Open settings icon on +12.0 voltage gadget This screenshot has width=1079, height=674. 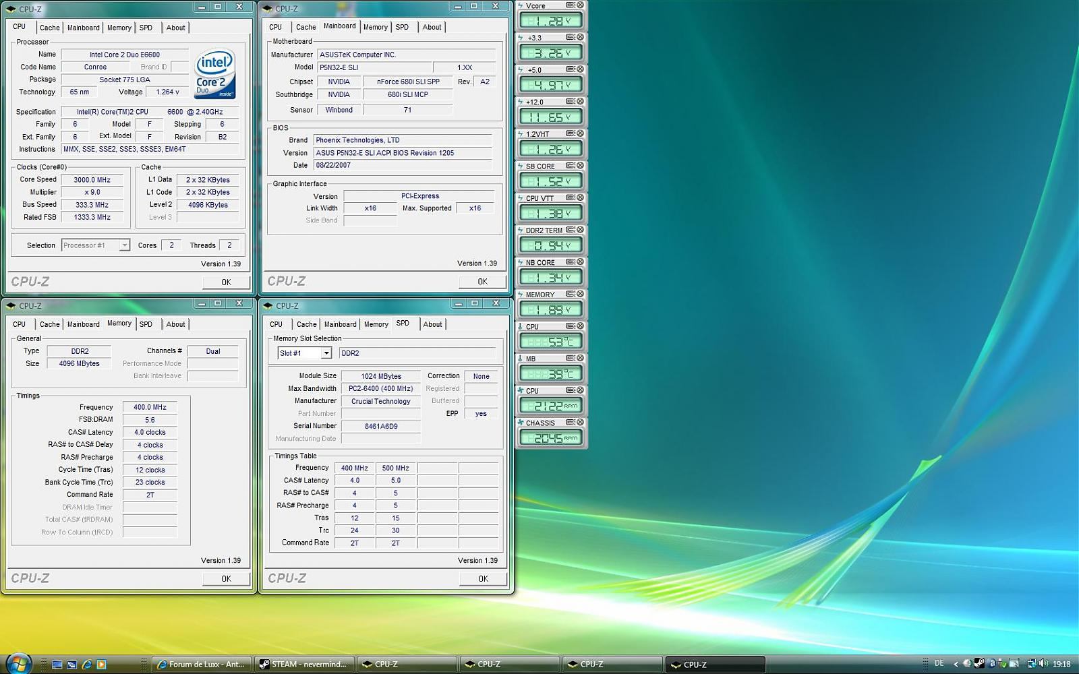tap(571, 101)
